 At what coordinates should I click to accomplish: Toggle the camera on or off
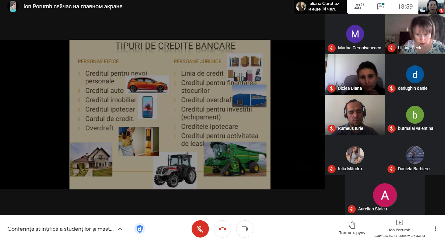coord(245,229)
